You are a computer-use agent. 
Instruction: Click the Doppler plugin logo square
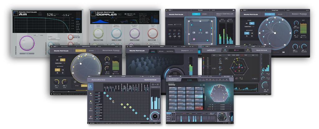(x=93, y=14)
